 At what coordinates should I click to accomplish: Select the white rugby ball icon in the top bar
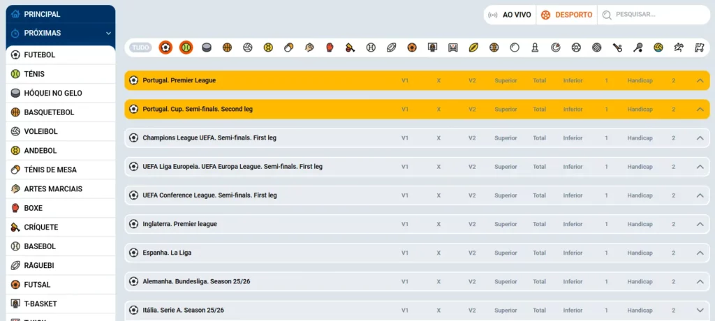[x=391, y=47]
